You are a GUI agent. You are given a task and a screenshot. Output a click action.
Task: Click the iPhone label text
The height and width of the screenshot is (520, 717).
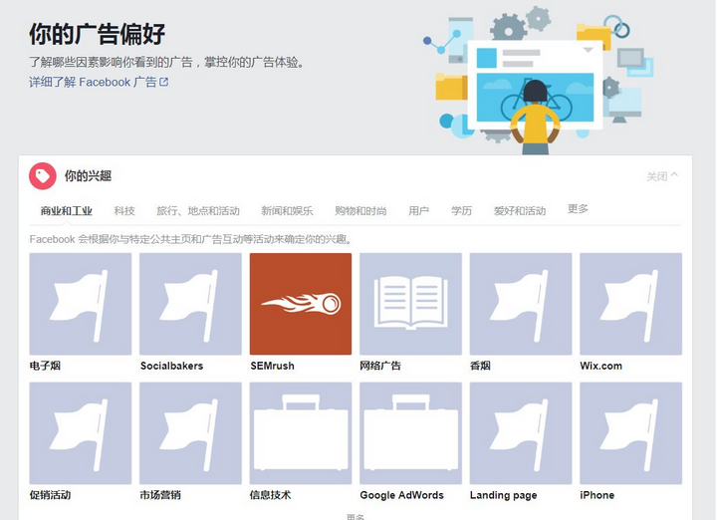[x=597, y=495]
